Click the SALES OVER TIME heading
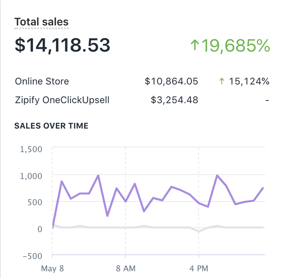This screenshot has height=278, width=283. click(x=51, y=126)
